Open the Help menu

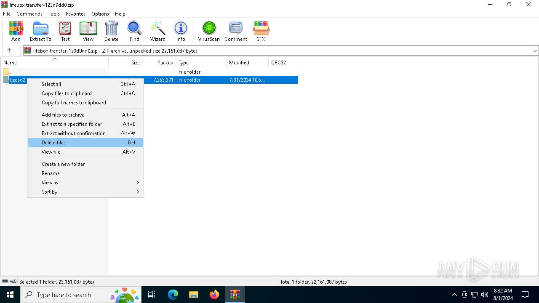120,14
